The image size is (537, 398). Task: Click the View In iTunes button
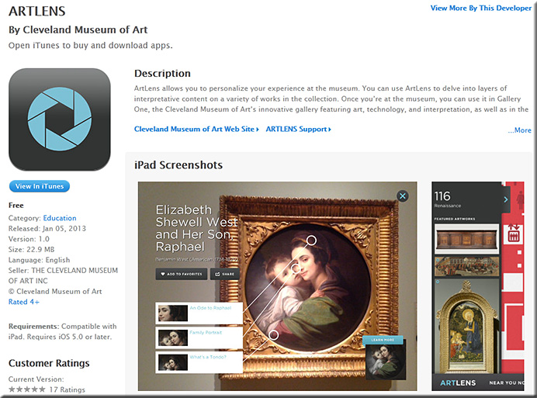[40, 186]
